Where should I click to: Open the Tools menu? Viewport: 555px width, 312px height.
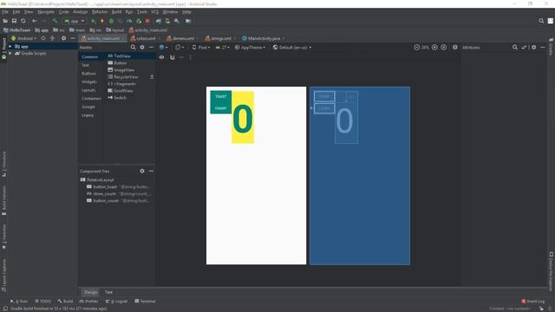point(142,12)
